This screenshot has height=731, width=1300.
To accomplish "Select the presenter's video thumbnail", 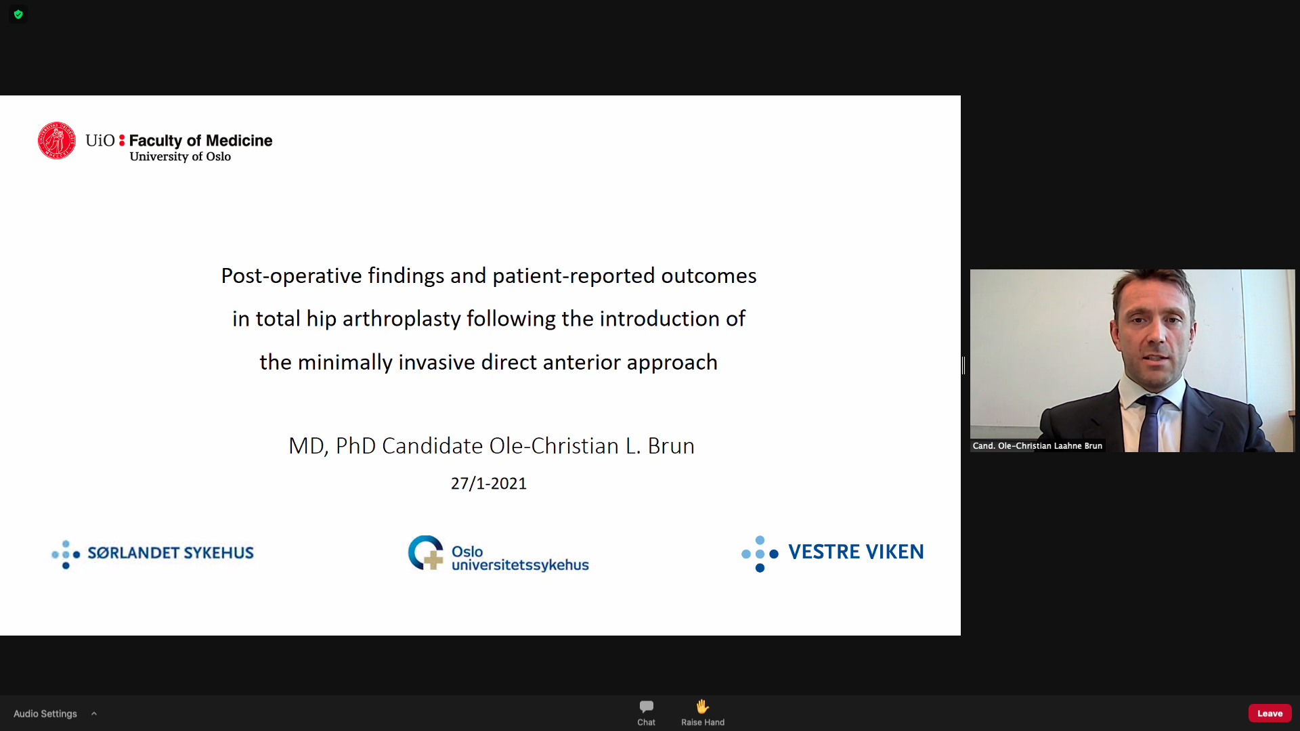I will click(1132, 361).
